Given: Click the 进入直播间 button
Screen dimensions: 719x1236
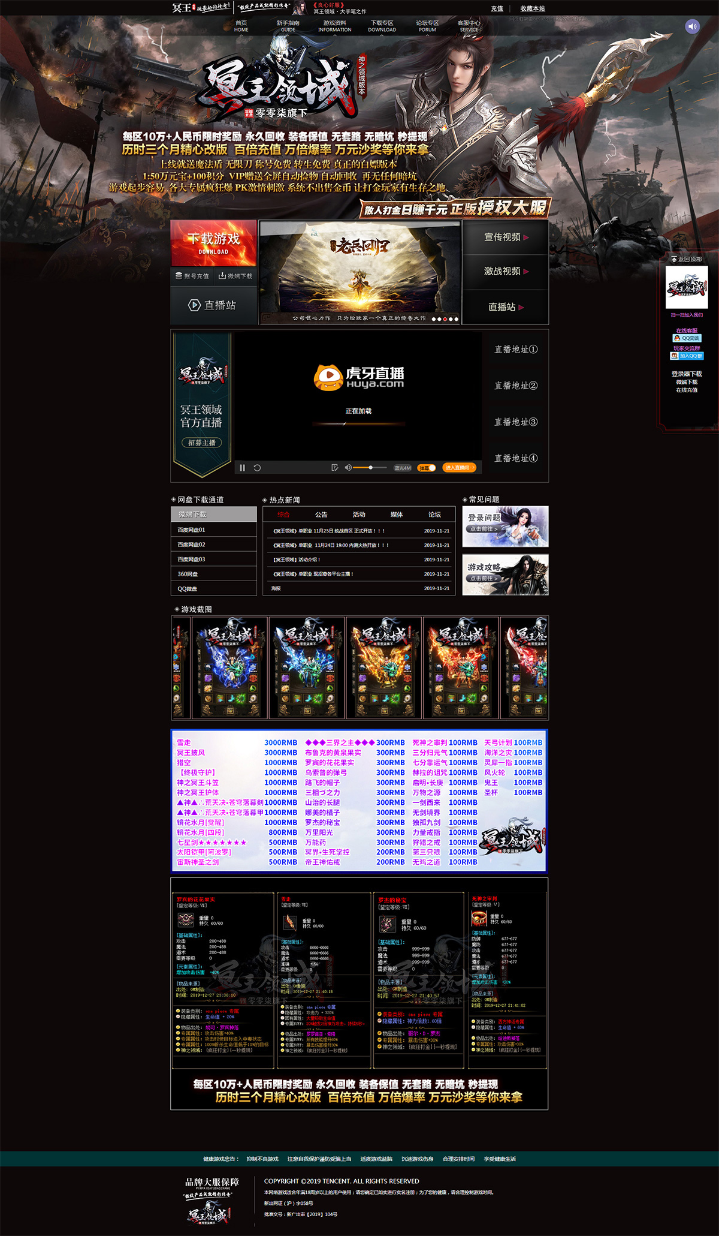Looking at the screenshot, I should (x=459, y=468).
